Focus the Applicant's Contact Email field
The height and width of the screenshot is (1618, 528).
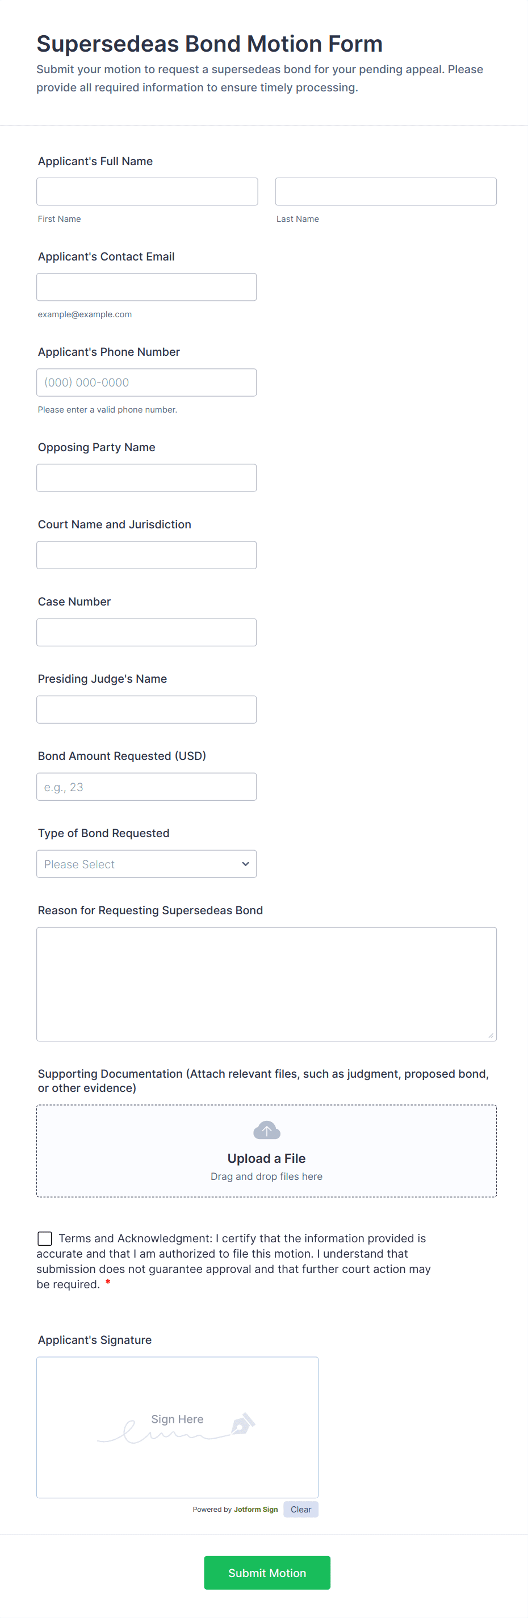(146, 287)
